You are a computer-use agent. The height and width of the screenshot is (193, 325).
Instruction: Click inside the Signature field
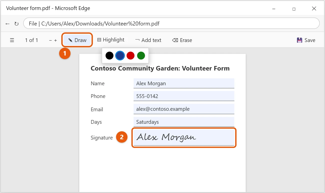point(184,137)
